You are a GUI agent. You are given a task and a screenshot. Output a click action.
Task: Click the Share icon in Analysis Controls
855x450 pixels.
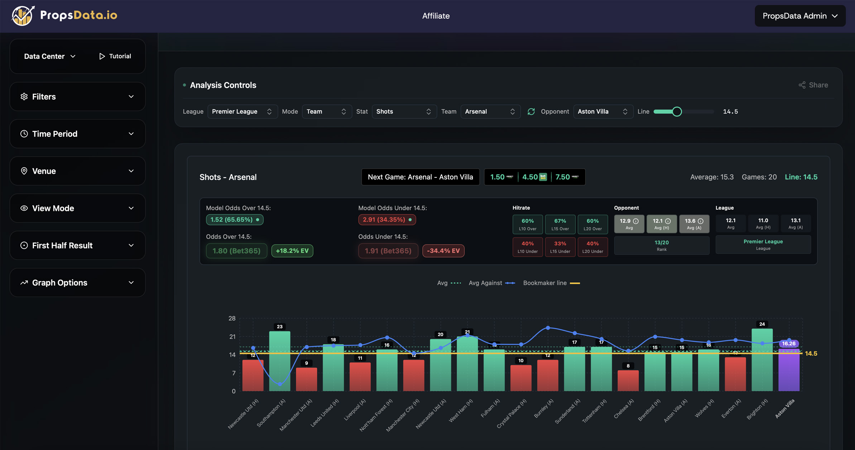802,85
